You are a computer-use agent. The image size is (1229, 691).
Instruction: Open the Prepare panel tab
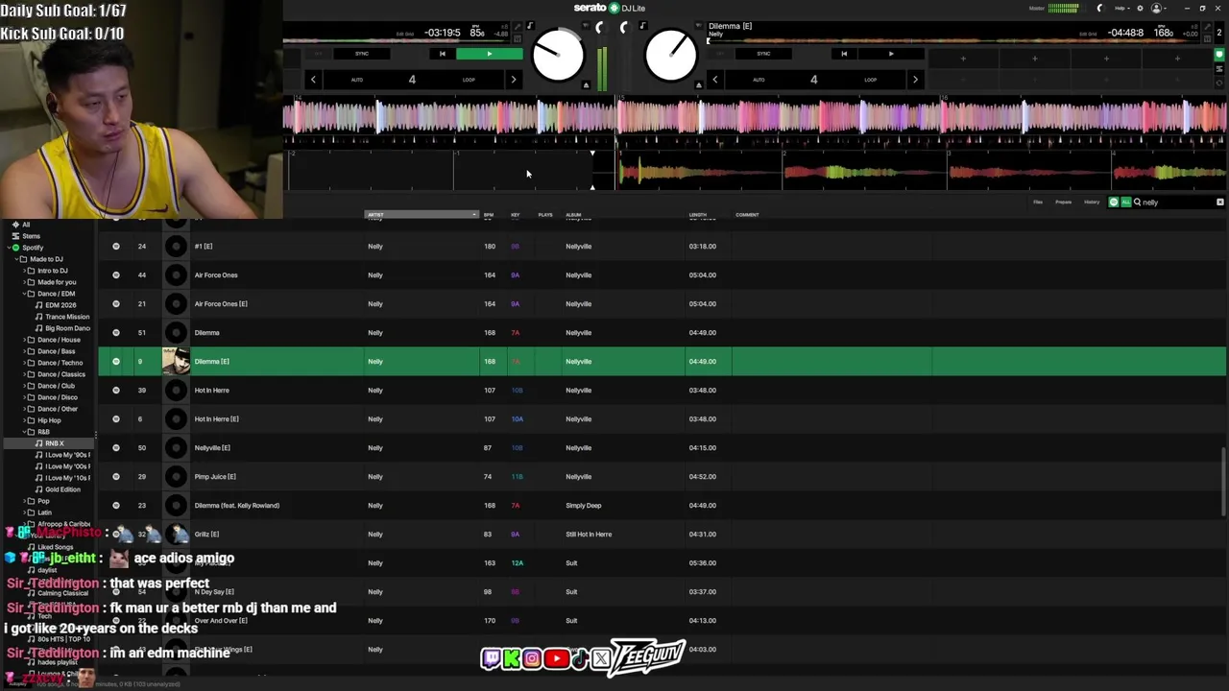pyautogui.click(x=1063, y=203)
